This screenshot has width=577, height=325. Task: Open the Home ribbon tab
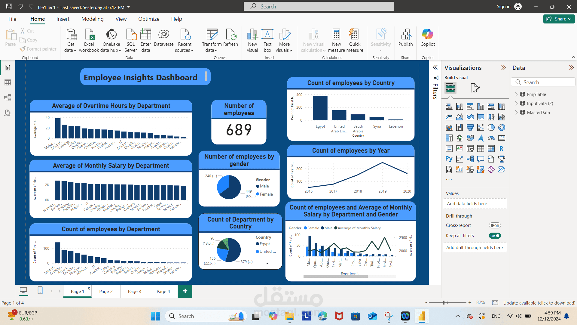point(38,19)
